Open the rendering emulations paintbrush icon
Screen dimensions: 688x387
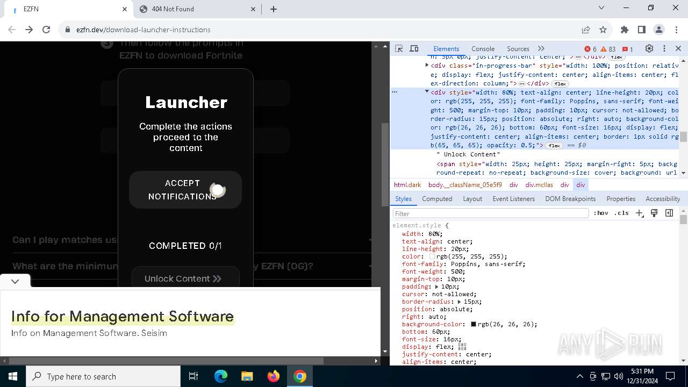(654, 213)
